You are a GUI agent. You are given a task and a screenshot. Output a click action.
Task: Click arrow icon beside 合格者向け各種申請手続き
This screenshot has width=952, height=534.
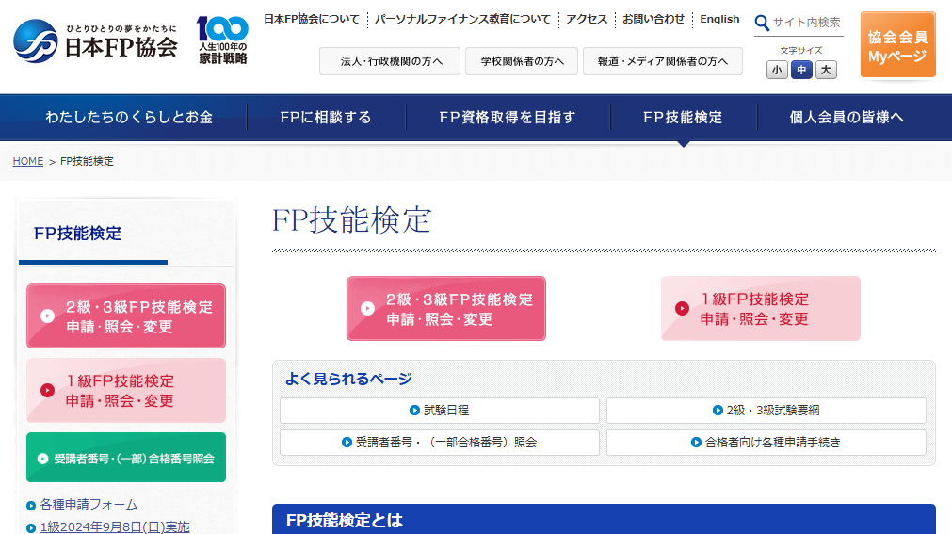coord(697,443)
